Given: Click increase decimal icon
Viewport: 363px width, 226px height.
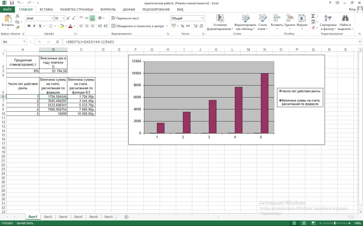Looking at the screenshot, I should coord(196,26).
